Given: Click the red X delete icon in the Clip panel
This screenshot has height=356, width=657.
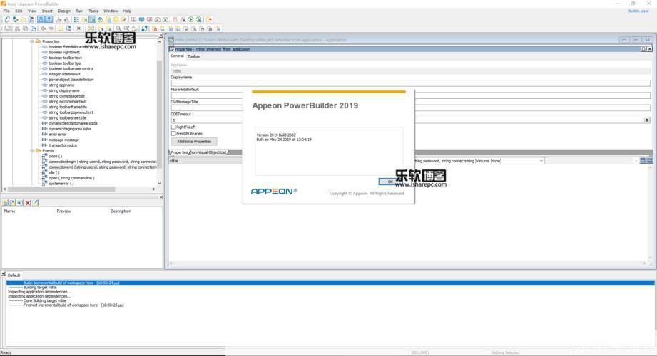Looking at the screenshot, I should pyautogui.click(x=28, y=203).
